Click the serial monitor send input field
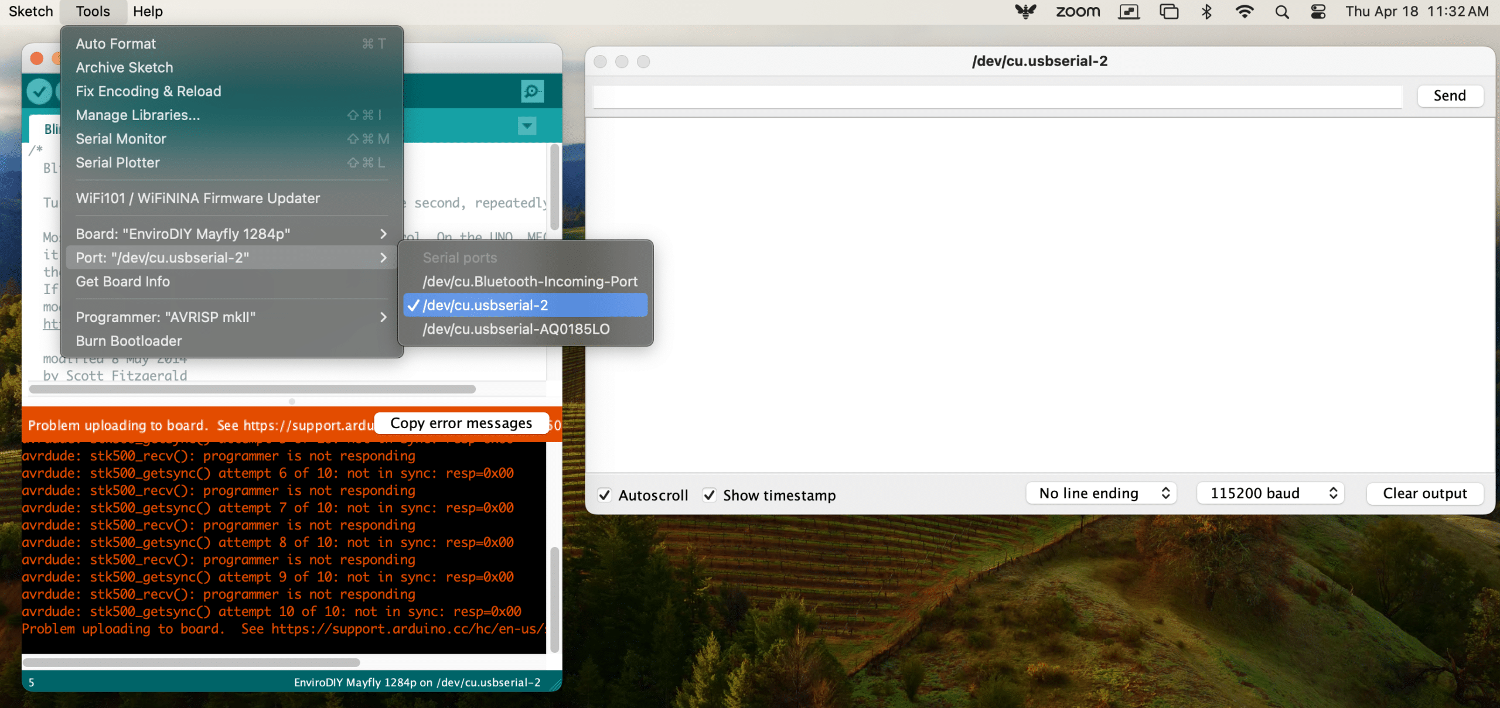Screen dimensions: 1500x708 click(997, 96)
